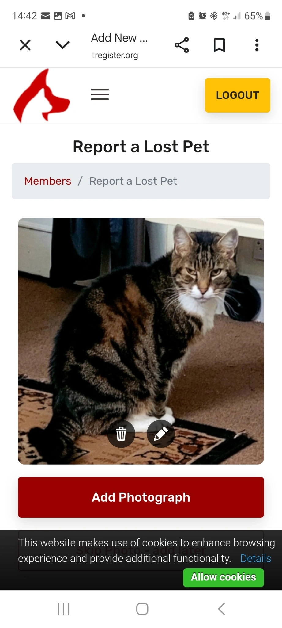
Task: Select Report a Lost Pet breadcrumb
Action: click(x=133, y=181)
